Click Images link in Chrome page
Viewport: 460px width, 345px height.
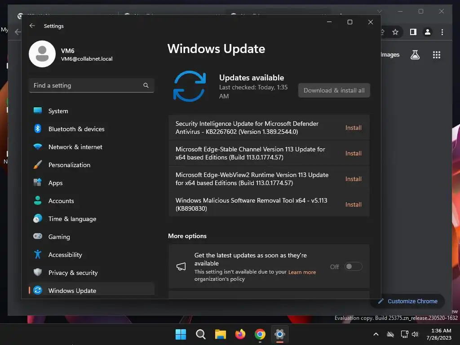(x=390, y=54)
